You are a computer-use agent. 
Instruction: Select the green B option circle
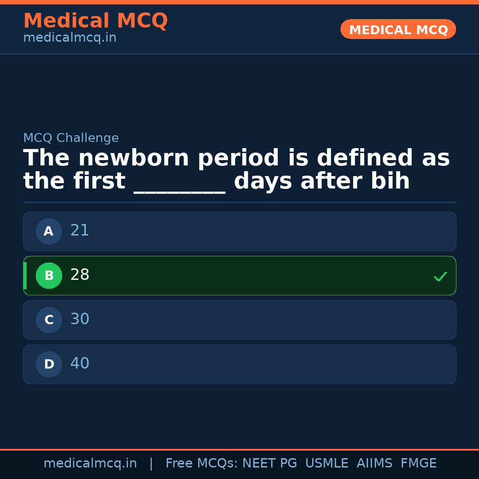(x=49, y=275)
